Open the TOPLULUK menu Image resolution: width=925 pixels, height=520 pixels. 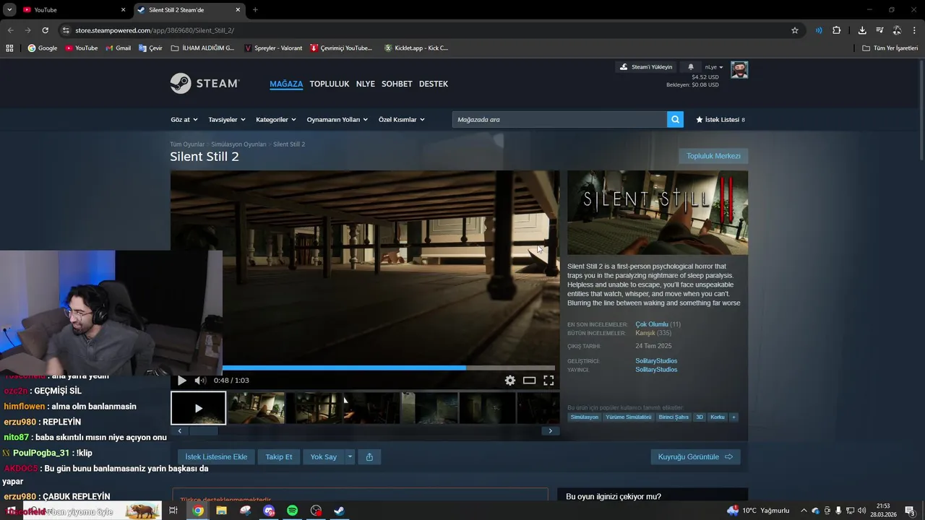330,84
